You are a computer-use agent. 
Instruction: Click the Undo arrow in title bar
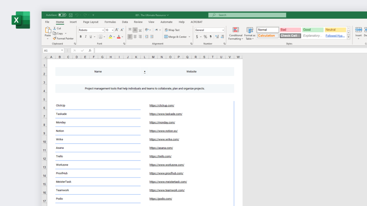pyautogui.click(x=77, y=15)
